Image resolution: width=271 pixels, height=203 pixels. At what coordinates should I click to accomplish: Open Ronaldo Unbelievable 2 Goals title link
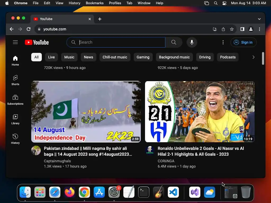(201, 151)
